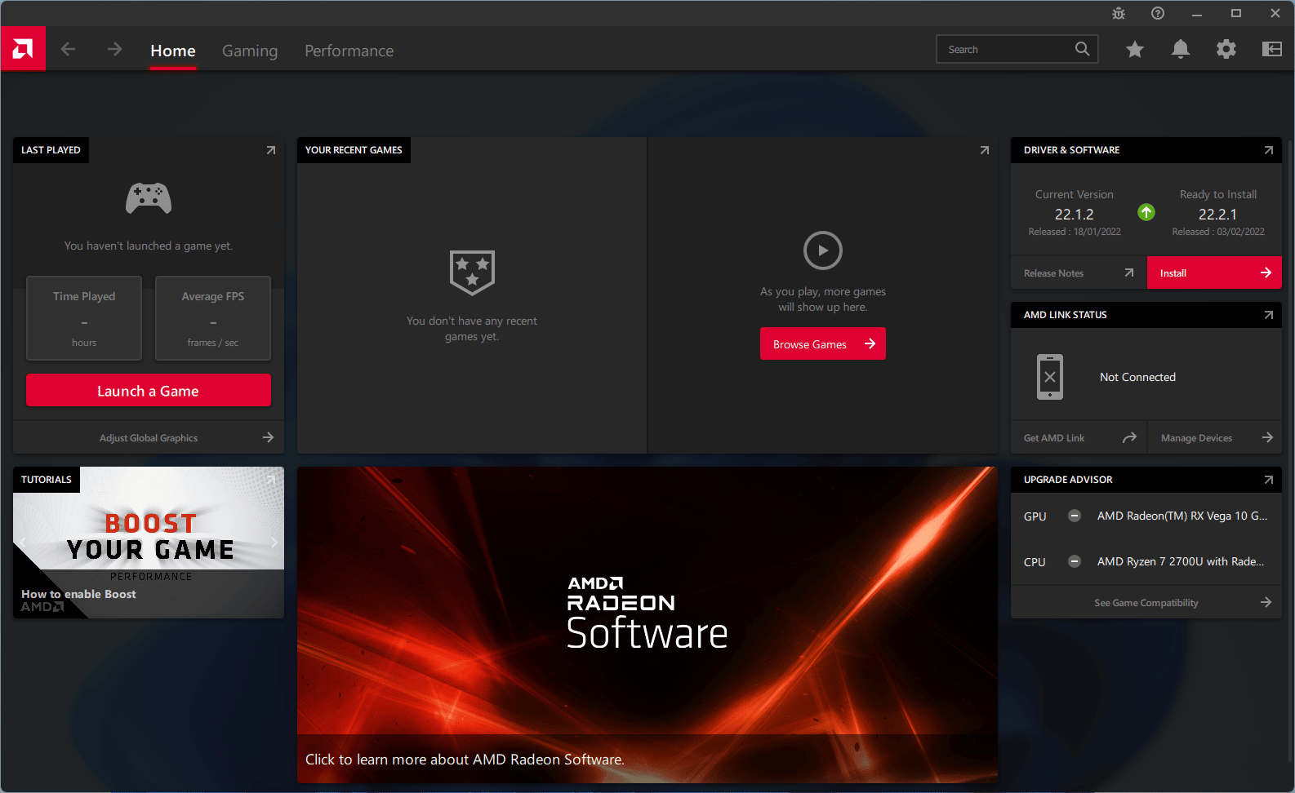Open the settings gear icon
Image resolution: width=1295 pixels, height=793 pixels.
(1226, 50)
